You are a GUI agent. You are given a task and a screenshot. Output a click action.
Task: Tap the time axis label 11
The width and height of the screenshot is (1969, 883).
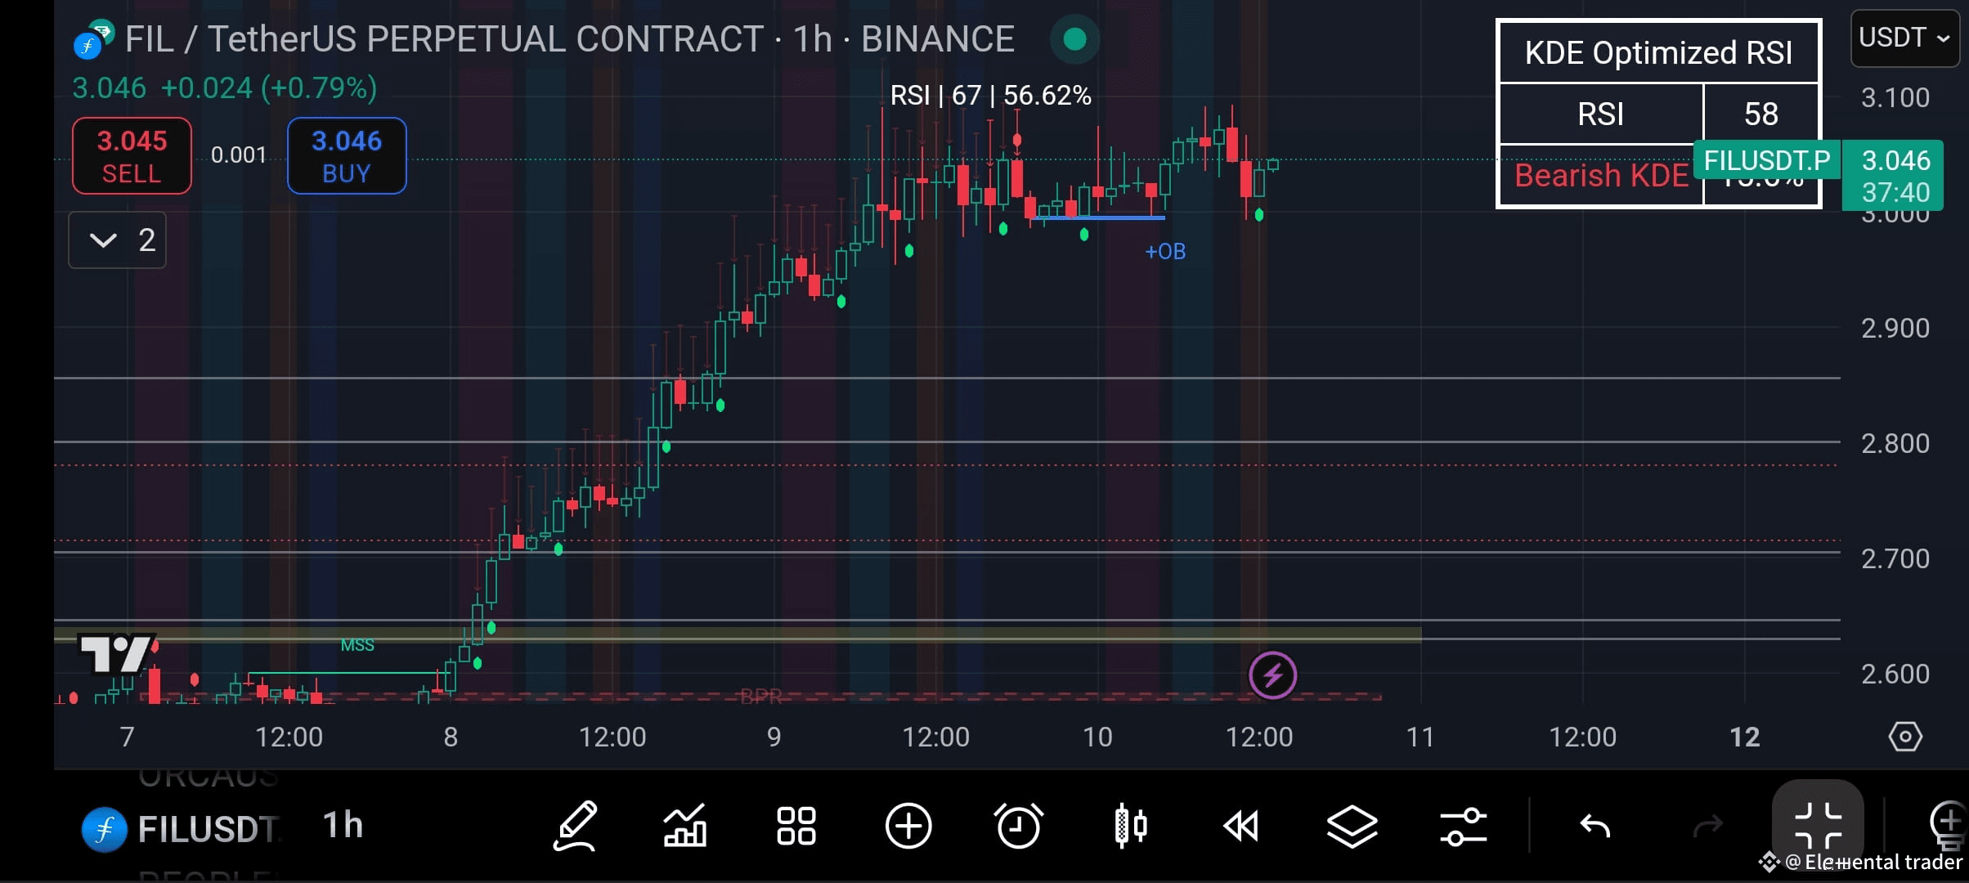click(1420, 737)
